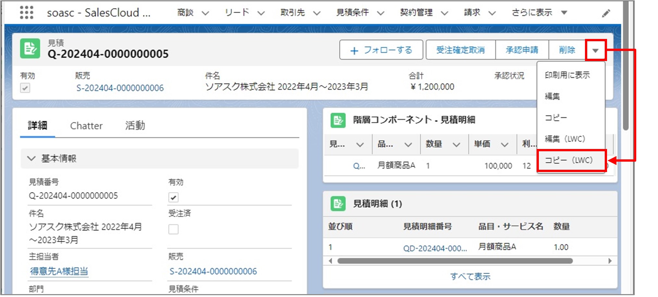Screen dimensions: 658x297
Task: Click the 削除 button
Action: pyautogui.click(x=567, y=50)
